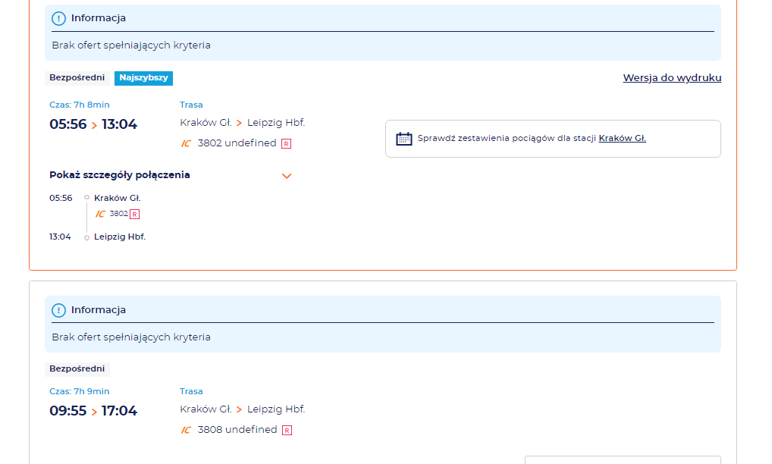Image resolution: width=772 pixels, height=464 pixels.
Task: Click IC logo beside 3808 undefined
Action: click(x=186, y=430)
